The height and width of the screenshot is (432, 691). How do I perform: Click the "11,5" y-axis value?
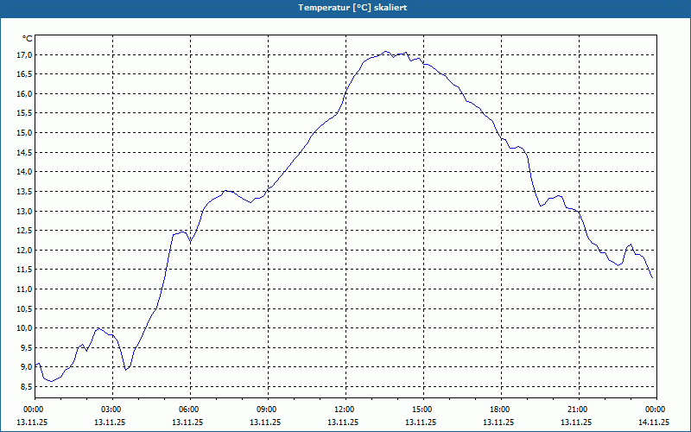[x=25, y=270]
